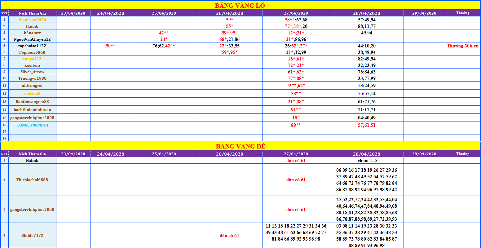This screenshot has height=248, width=481.
Task: Click the cell '76;84,63'
Action: pyautogui.click(x=367, y=72)
